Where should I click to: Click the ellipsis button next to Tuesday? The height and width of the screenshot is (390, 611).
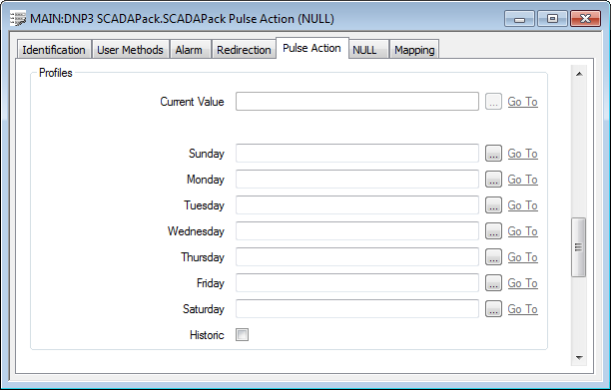coord(493,205)
